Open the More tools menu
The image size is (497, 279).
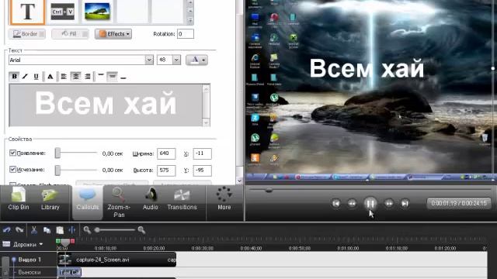tap(224, 199)
